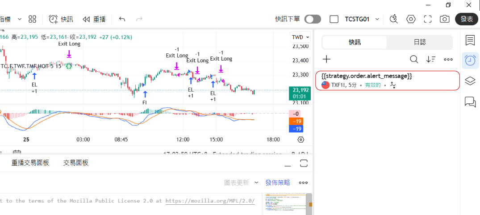The width and height of the screenshot is (480, 215).
Task: Click the camera snapshot icon
Action: coord(444,19)
